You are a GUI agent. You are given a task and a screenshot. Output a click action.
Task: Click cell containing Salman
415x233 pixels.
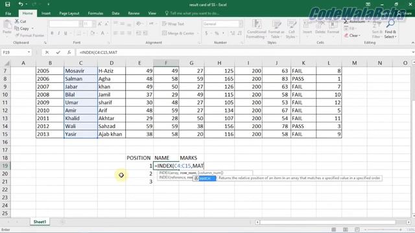(80, 79)
